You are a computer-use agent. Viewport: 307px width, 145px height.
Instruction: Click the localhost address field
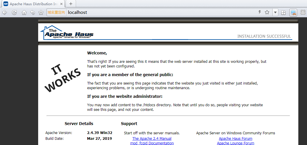pyautogui.click(x=160, y=12)
